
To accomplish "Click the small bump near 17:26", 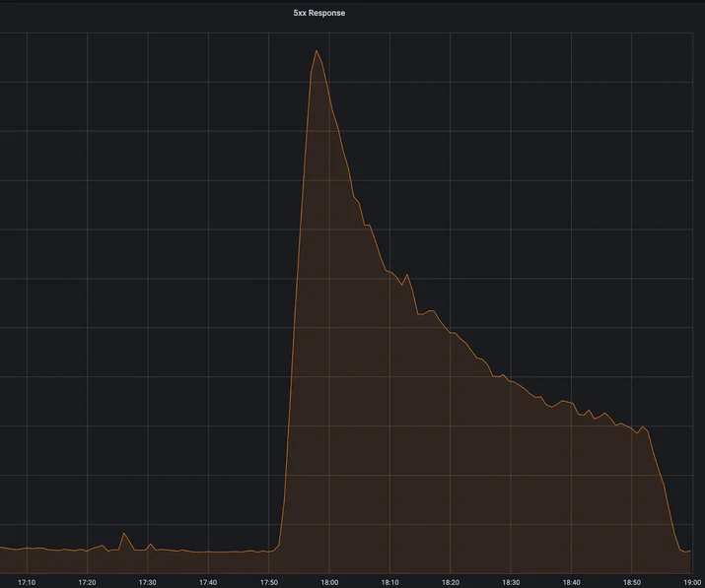I will coord(124,534).
